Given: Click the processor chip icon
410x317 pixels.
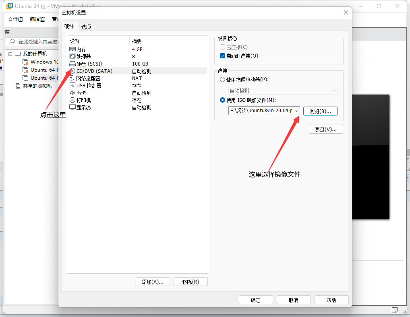Looking at the screenshot, I should [x=72, y=56].
